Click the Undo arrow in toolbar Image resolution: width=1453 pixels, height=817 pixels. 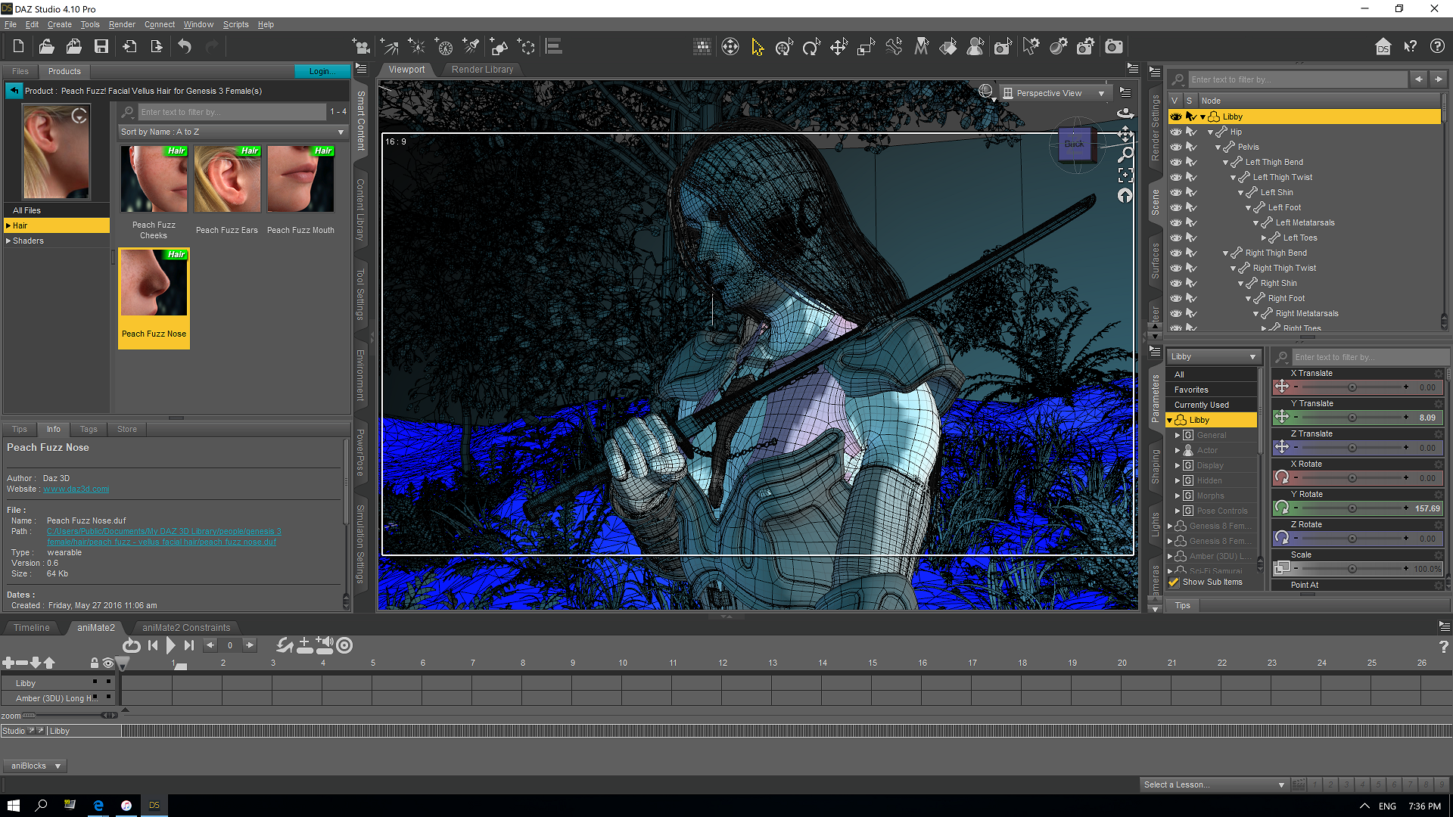[185, 47]
